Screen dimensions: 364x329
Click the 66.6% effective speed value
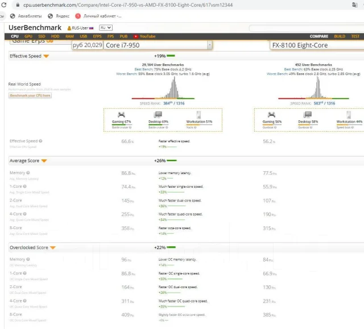(127, 141)
